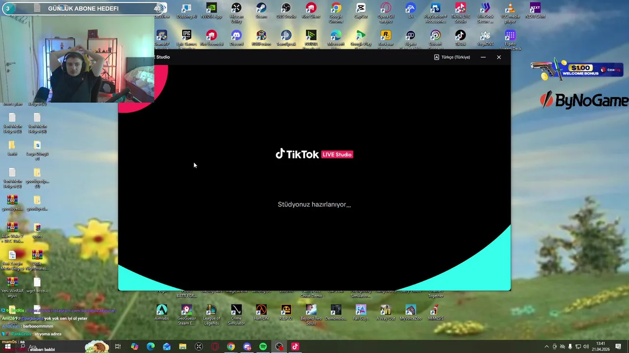This screenshot has height=353, width=629.
Task: Open Opera GX from taskbar
Action: 215,347
